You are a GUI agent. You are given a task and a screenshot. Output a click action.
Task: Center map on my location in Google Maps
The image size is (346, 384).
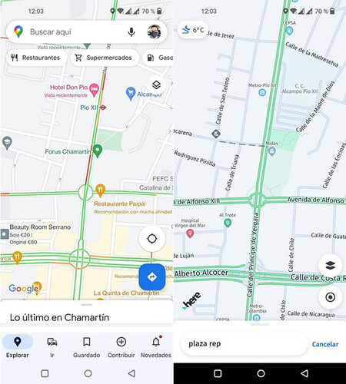152,239
